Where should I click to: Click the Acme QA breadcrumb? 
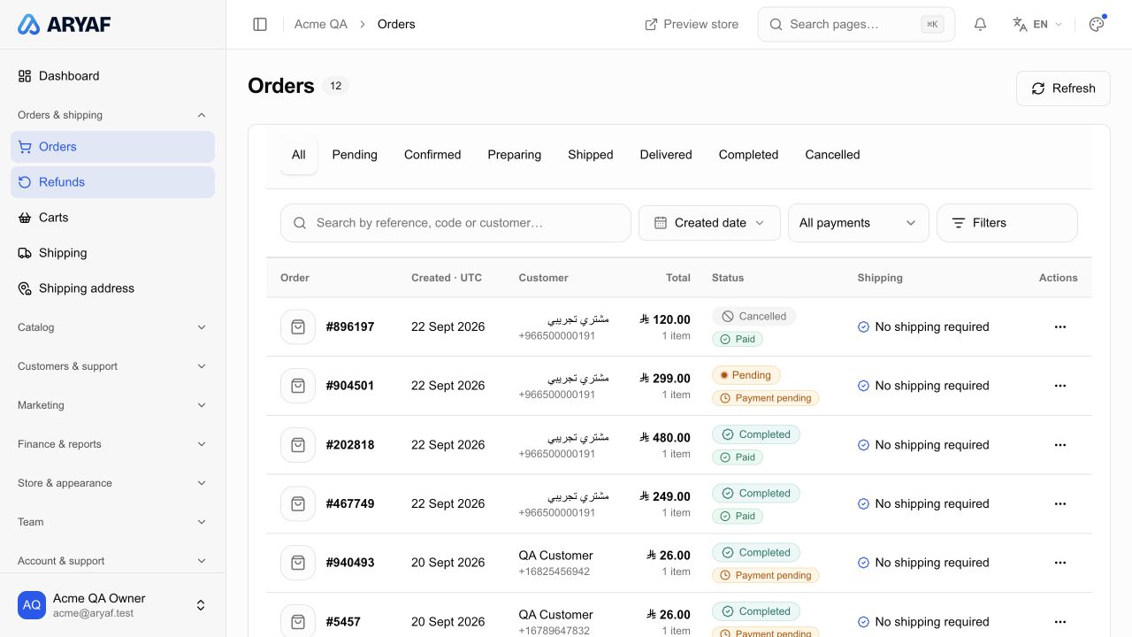tap(321, 25)
